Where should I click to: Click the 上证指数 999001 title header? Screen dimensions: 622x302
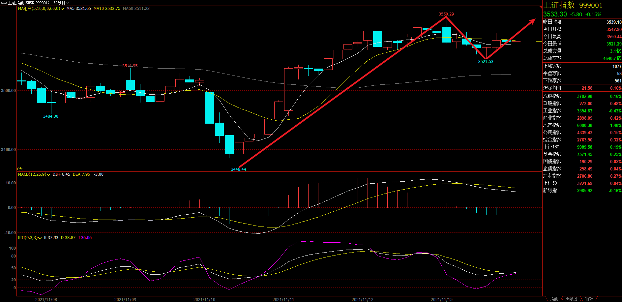573,5
